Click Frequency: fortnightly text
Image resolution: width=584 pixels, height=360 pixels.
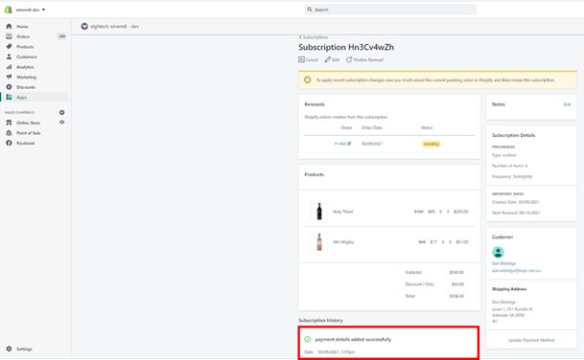tap(512, 177)
